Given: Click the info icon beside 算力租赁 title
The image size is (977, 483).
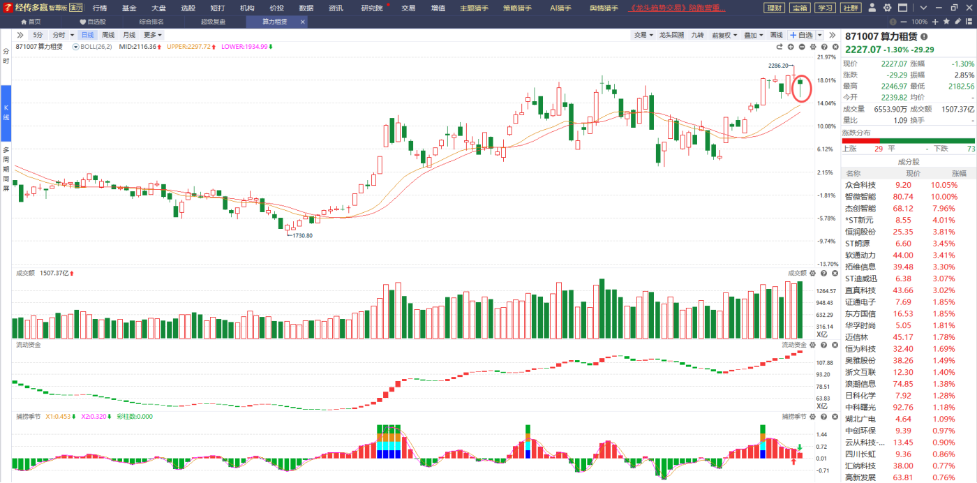Looking at the screenshot, I should click(925, 36).
